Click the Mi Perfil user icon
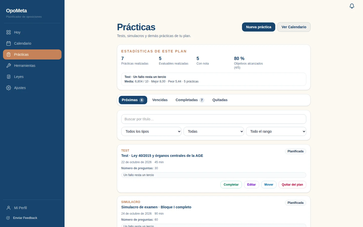The width and height of the screenshot is (363, 227). coord(9,208)
